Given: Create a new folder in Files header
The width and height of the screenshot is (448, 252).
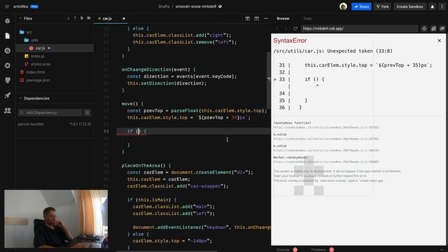Looking at the screenshot, I should pos(89,18).
